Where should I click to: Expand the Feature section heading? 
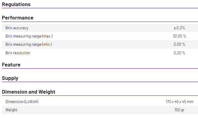11,65
